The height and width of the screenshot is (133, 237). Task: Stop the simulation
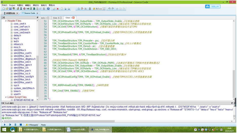[x=21, y=125]
